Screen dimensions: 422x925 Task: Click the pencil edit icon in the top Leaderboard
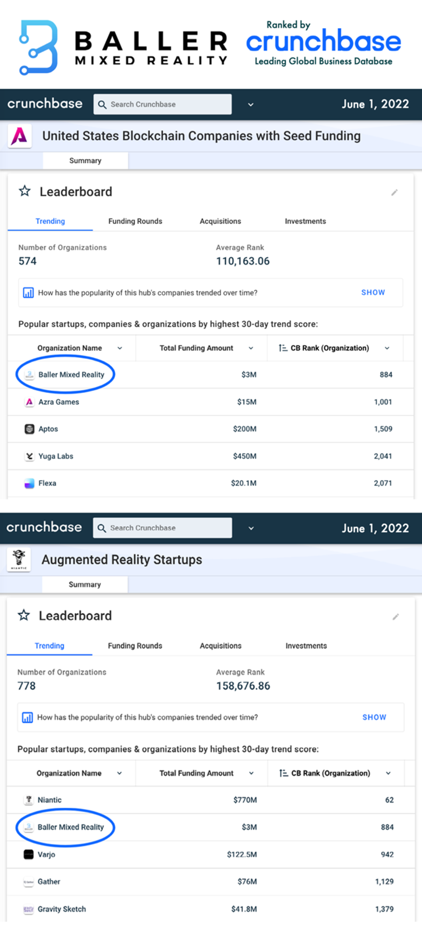pos(394,192)
